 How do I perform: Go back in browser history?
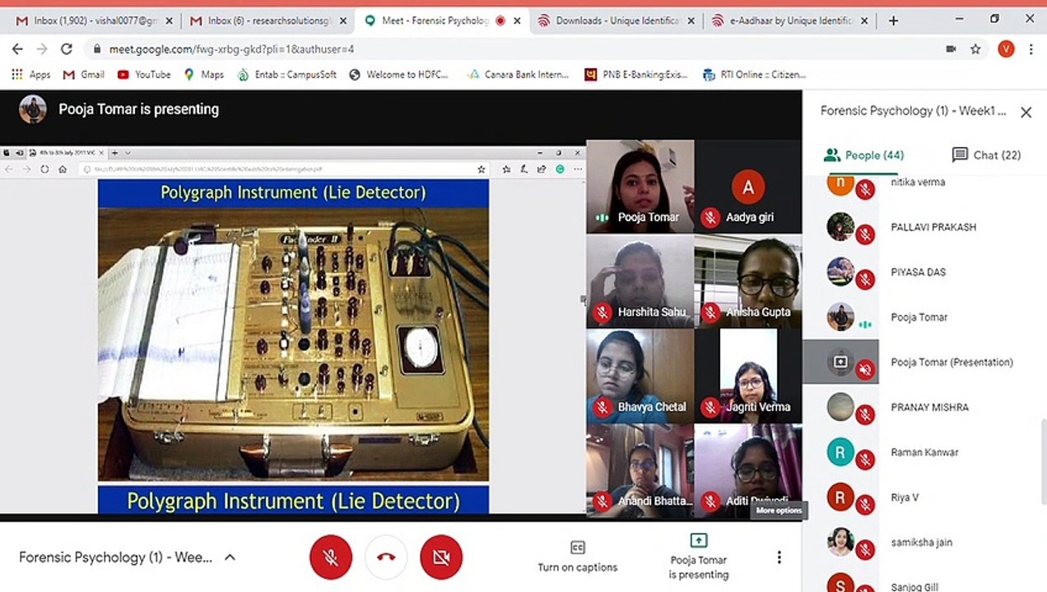click(x=17, y=49)
